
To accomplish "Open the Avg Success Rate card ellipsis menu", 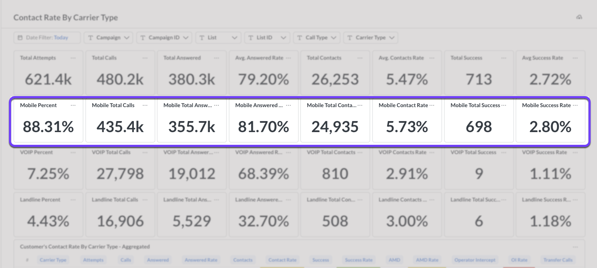I will [575, 58].
